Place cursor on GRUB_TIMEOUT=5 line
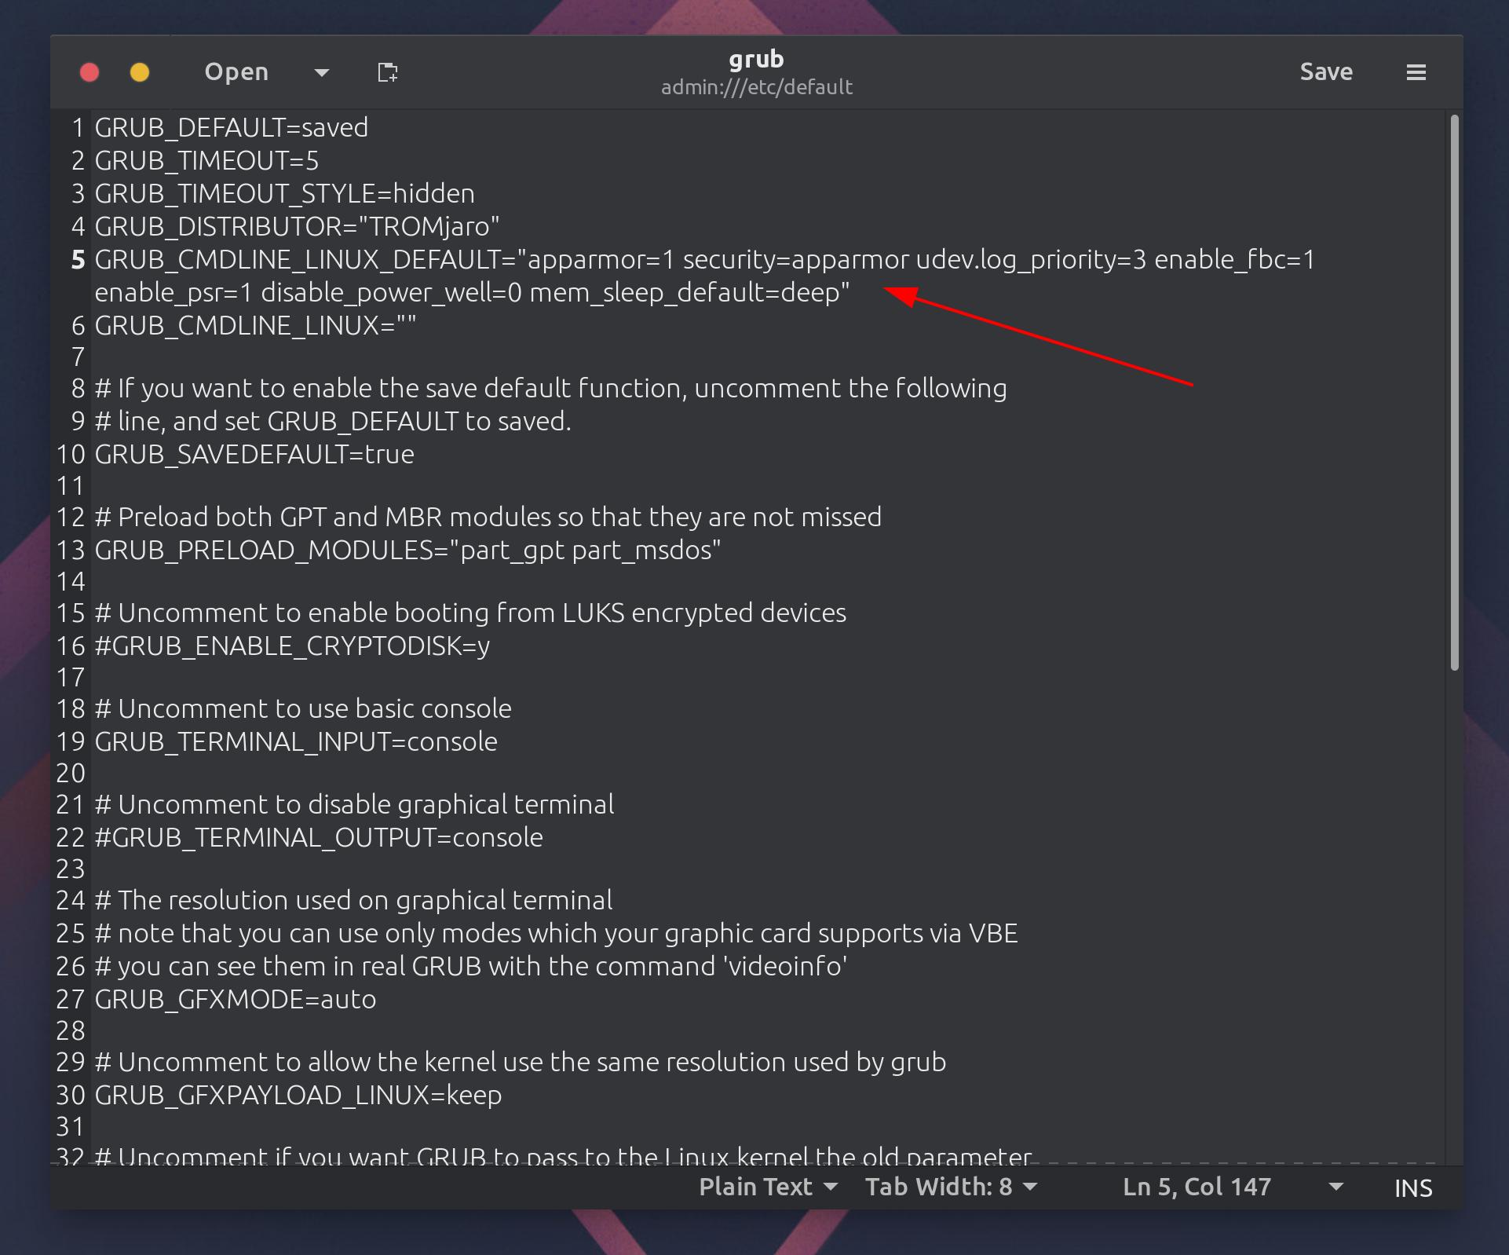 tap(206, 161)
